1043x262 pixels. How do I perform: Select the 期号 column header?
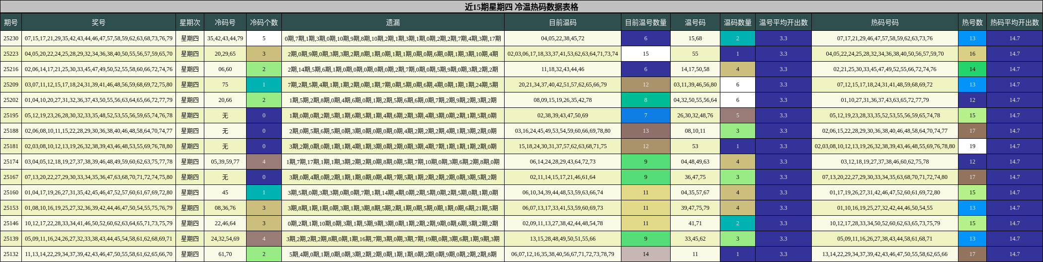point(11,22)
